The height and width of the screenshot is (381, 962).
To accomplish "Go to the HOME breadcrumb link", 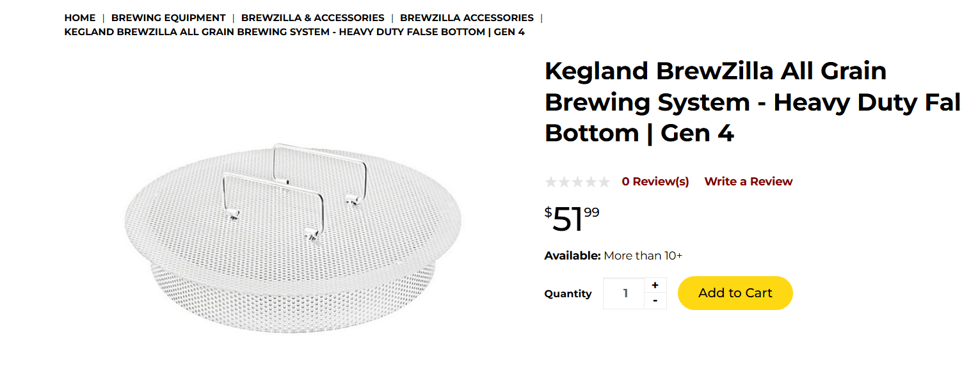I will tap(80, 18).
